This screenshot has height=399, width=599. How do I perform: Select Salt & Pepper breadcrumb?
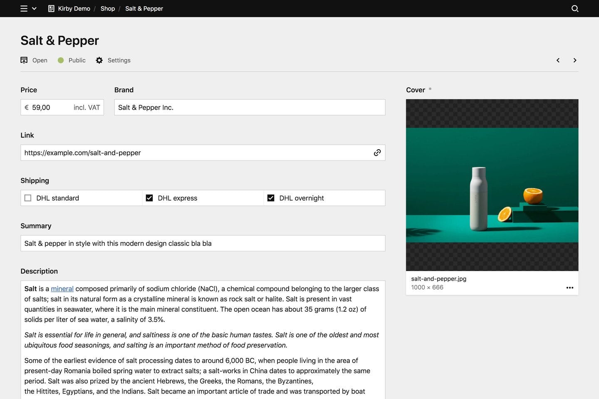coord(144,8)
